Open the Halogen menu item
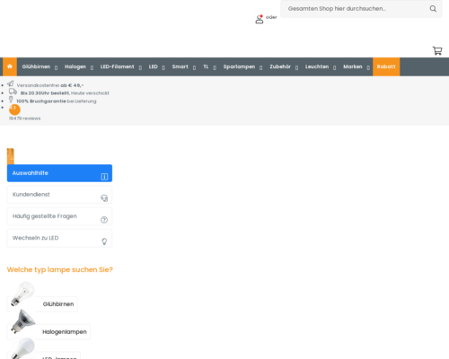This screenshot has height=359, width=449. click(x=75, y=66)
